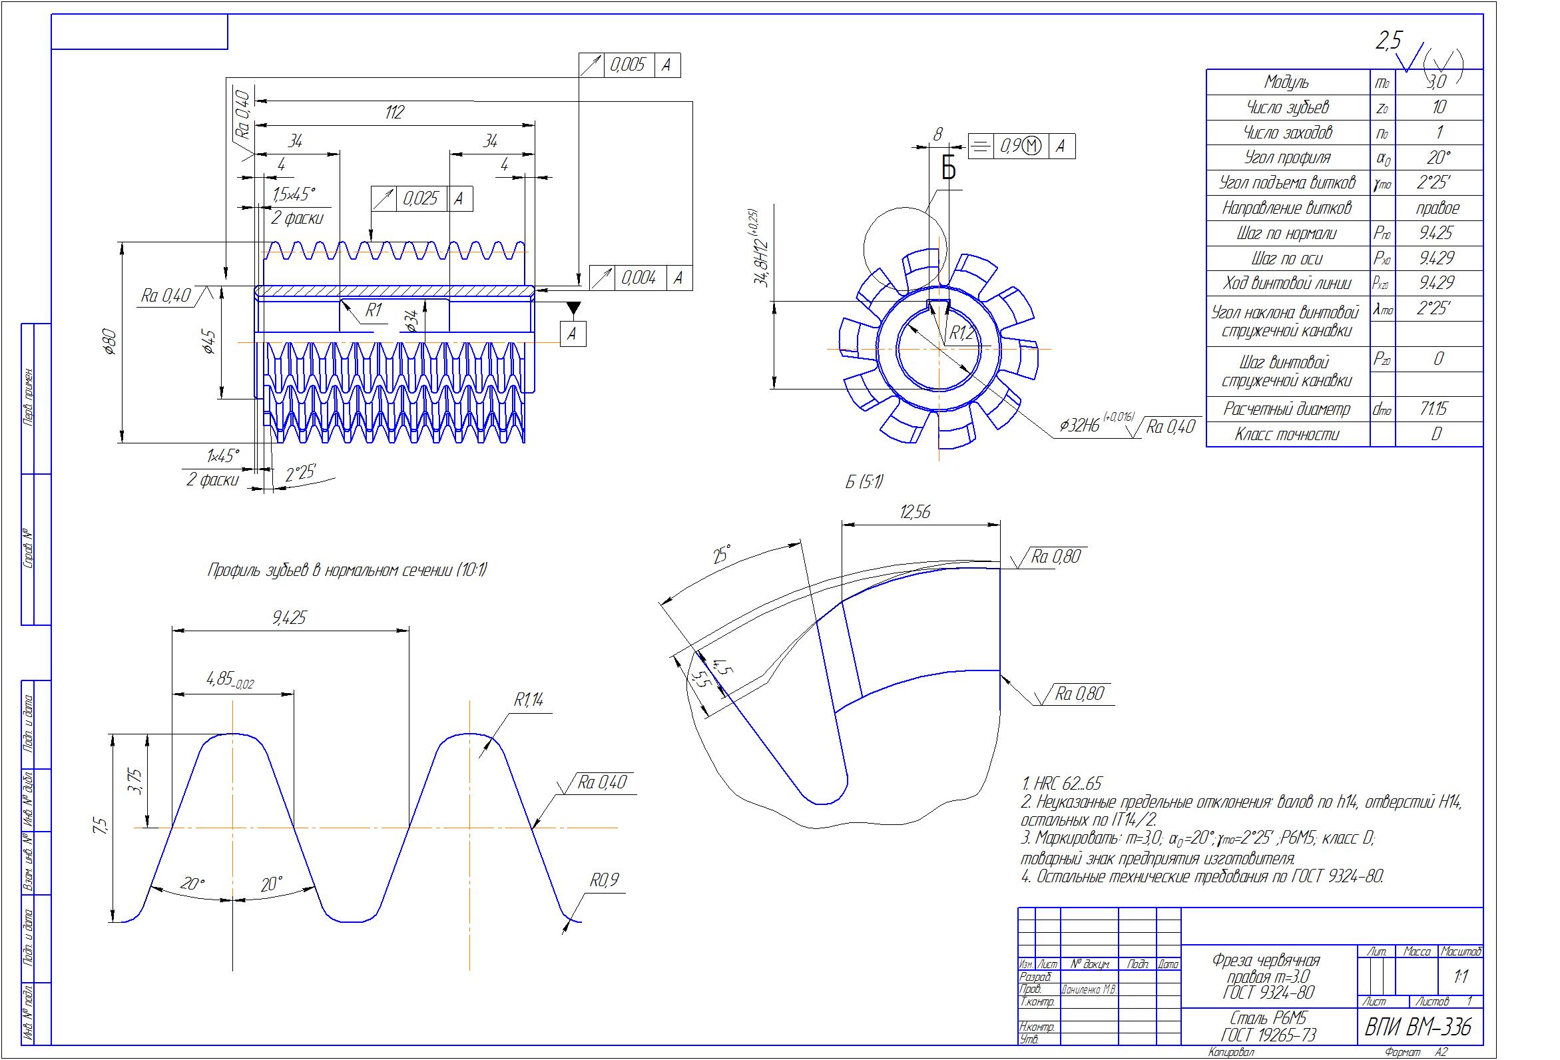Select the R1,2 radius label
This screenshot has height=1060, width=1560.
click(962, 332)
